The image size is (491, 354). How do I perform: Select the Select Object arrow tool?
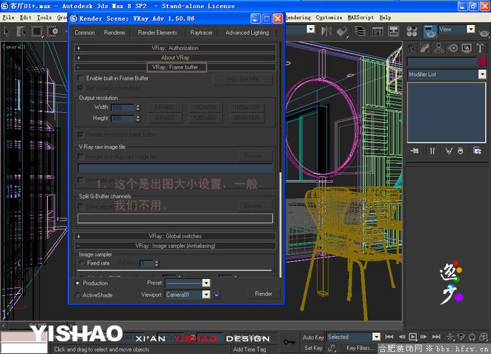(7, 31)
